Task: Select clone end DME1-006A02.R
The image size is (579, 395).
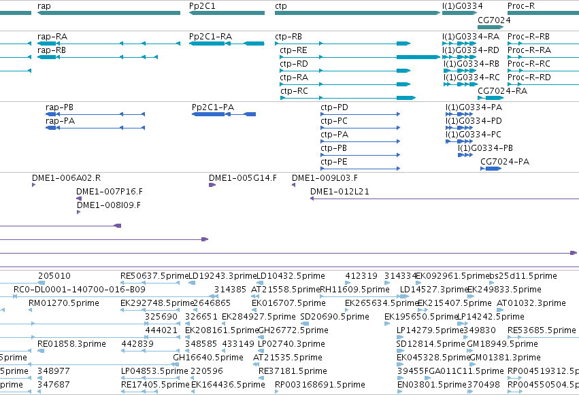Action: (x=67, y=178)
